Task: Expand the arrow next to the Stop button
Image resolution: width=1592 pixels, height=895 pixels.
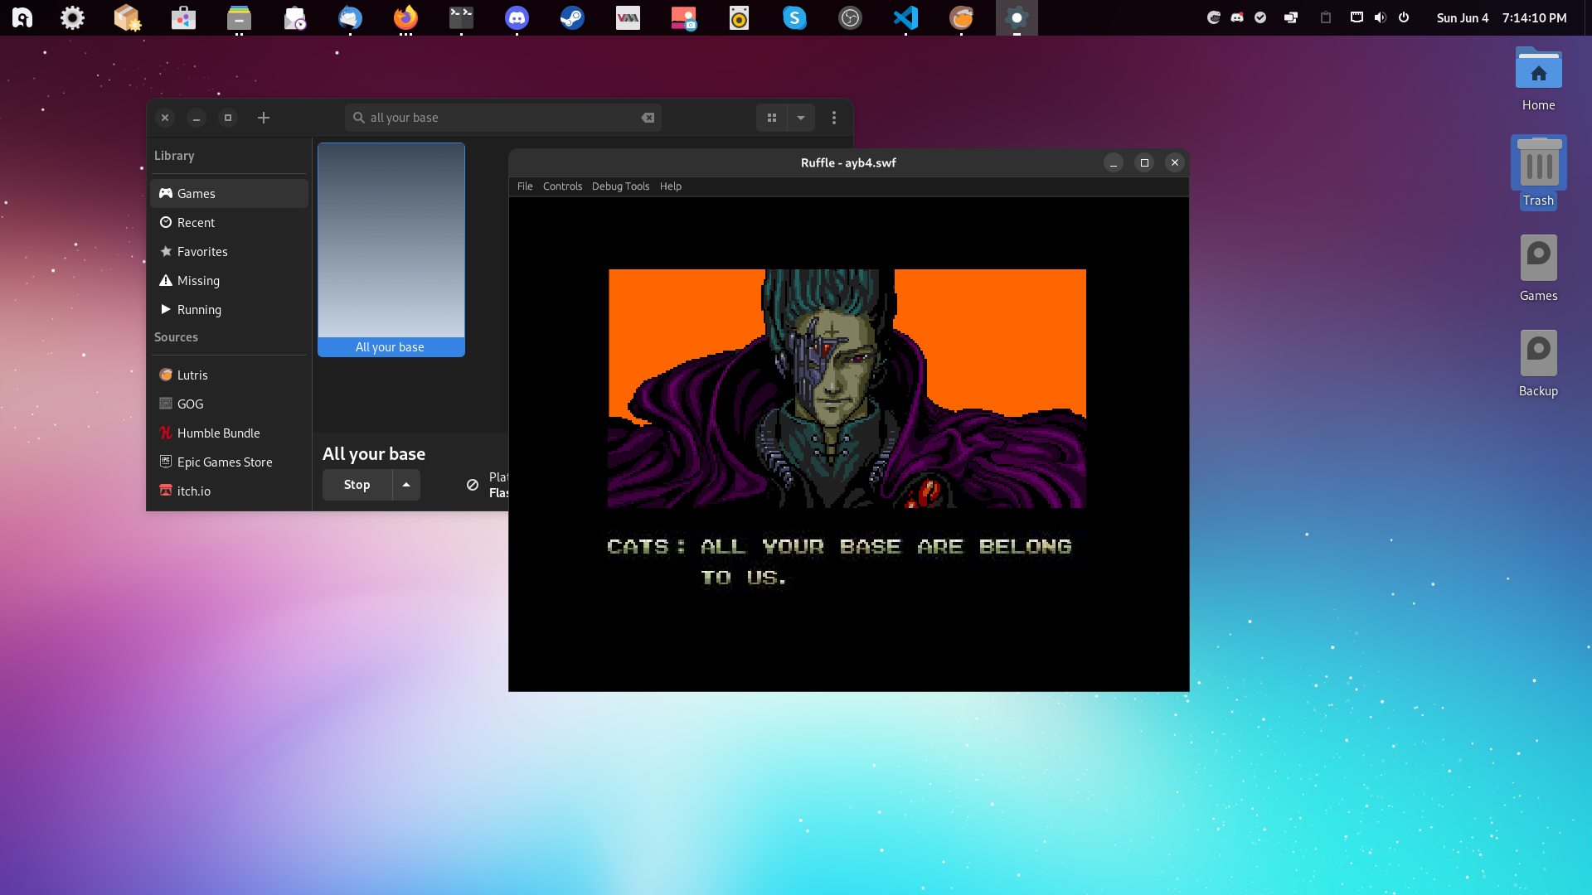Action: pos(405,485)
